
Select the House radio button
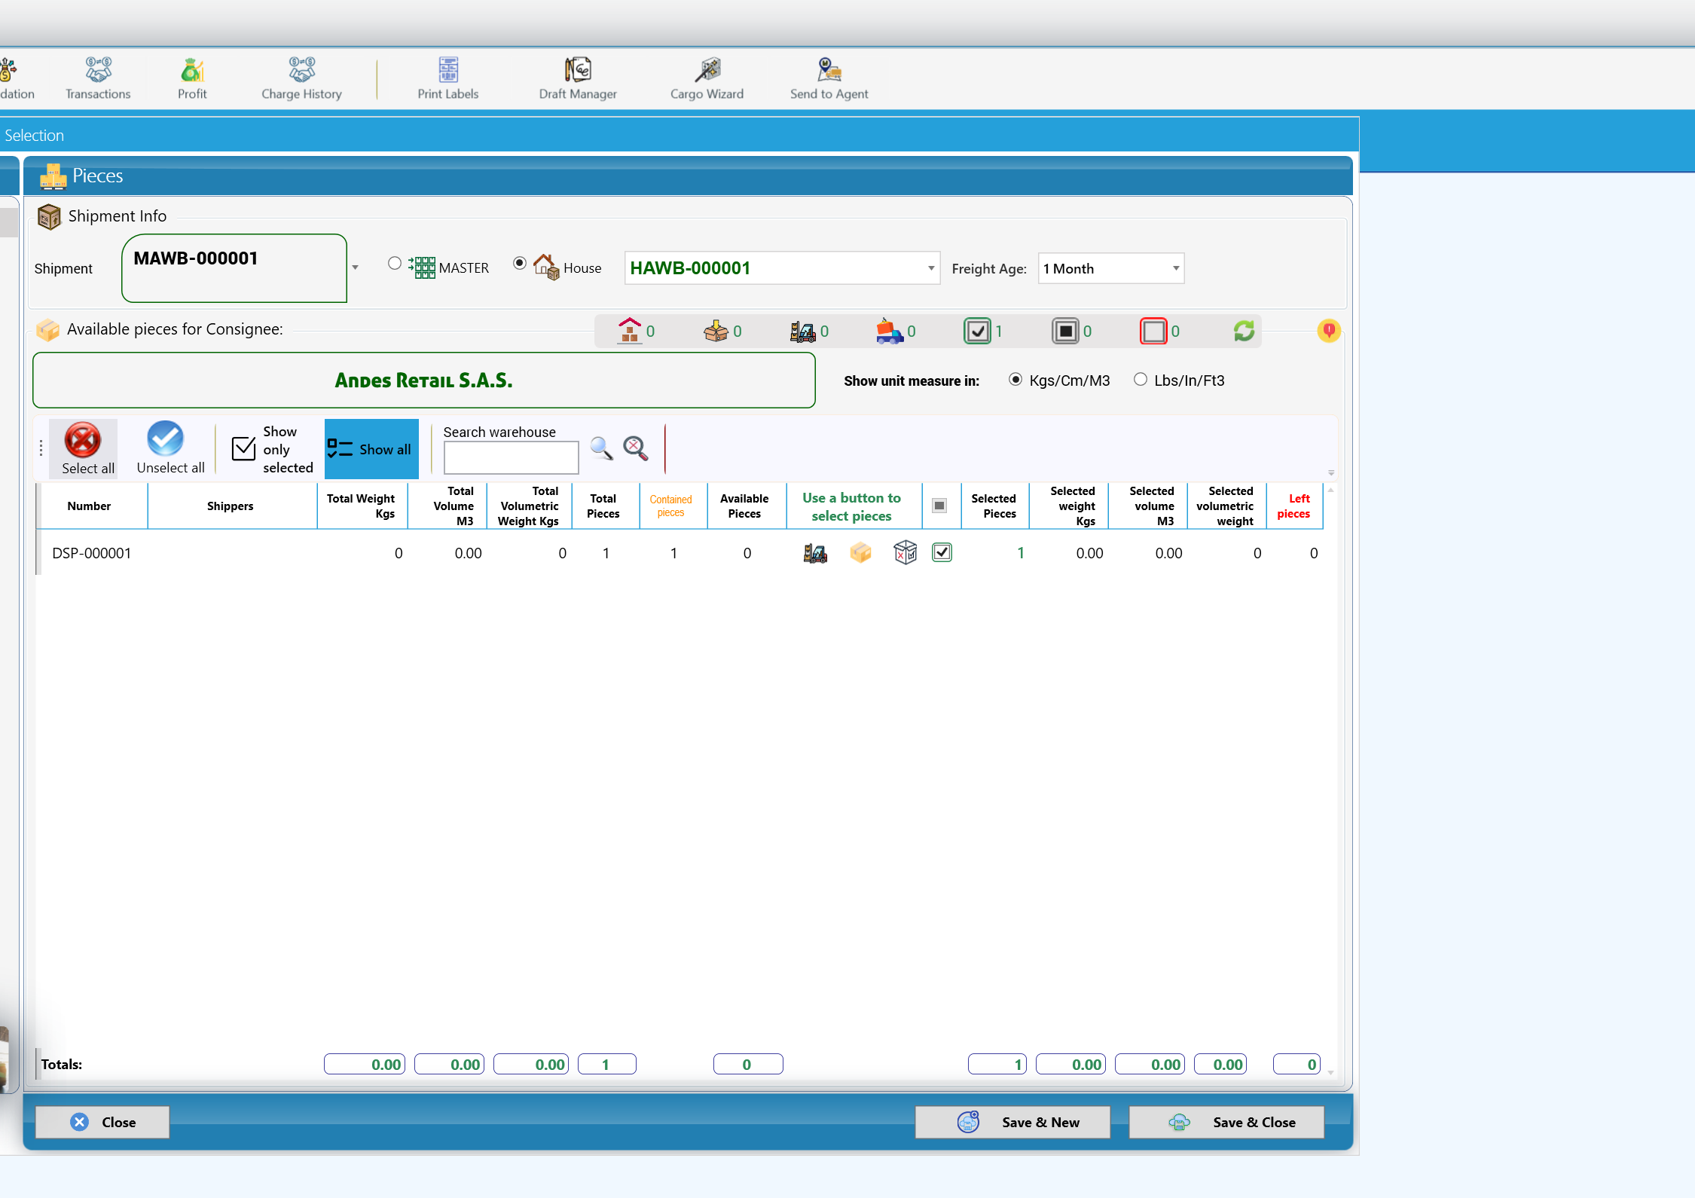(x=520, y=264)
